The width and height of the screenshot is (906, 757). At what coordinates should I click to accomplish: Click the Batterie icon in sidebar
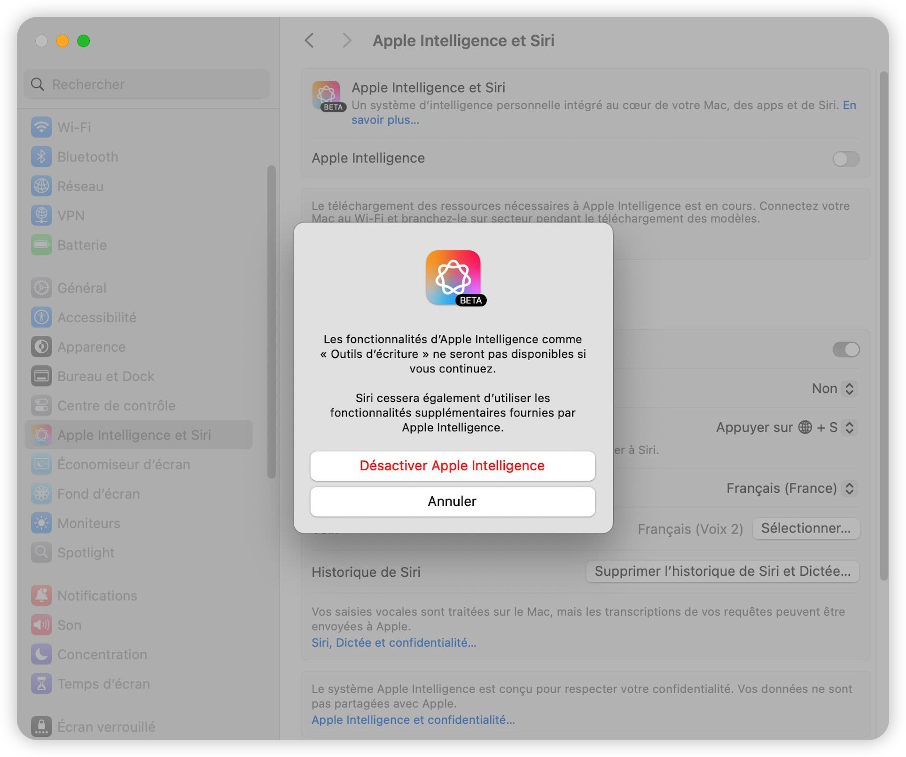(41, 245)
